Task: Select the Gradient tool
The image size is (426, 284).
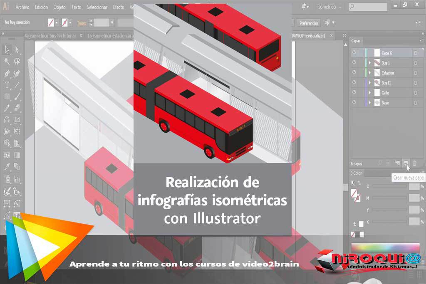Action: click(x=17, y=155)
